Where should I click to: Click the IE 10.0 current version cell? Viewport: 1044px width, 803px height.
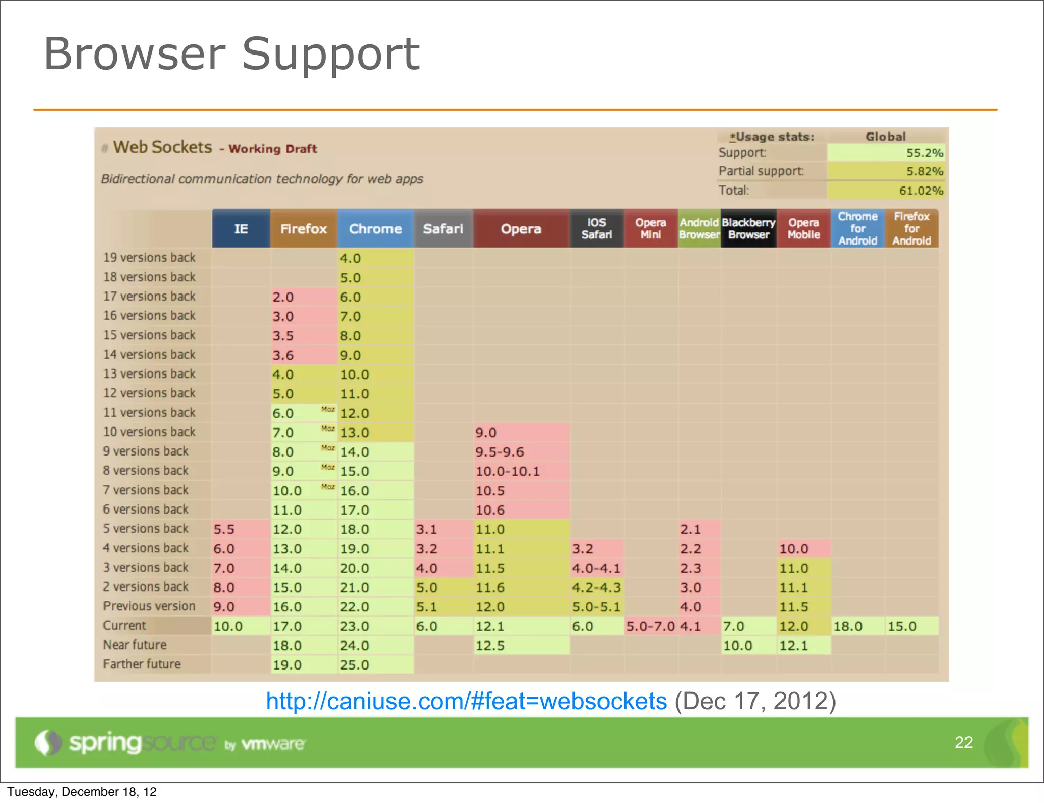pos(241,626)
